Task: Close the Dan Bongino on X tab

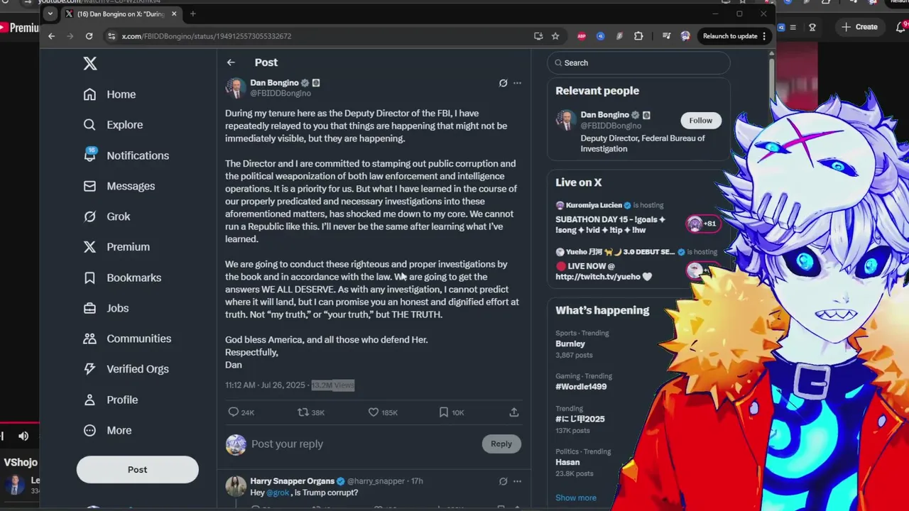Action: click(174, 14)
